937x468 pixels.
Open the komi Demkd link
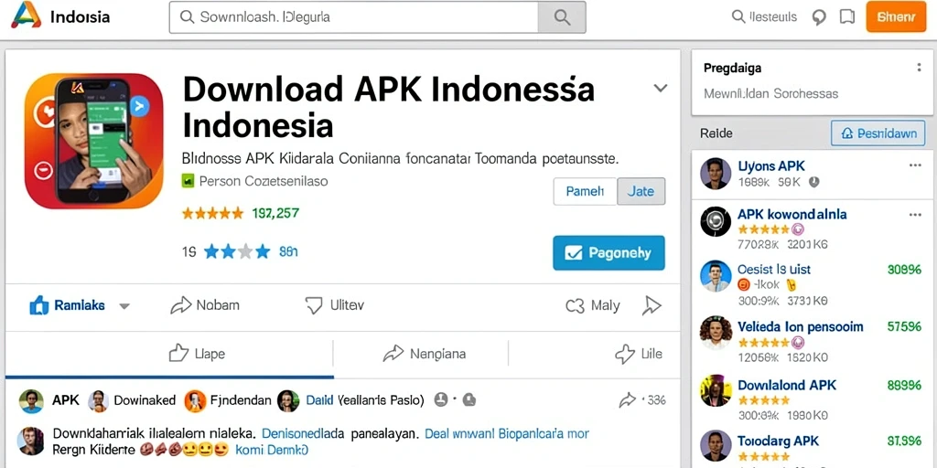click(273, 450)
